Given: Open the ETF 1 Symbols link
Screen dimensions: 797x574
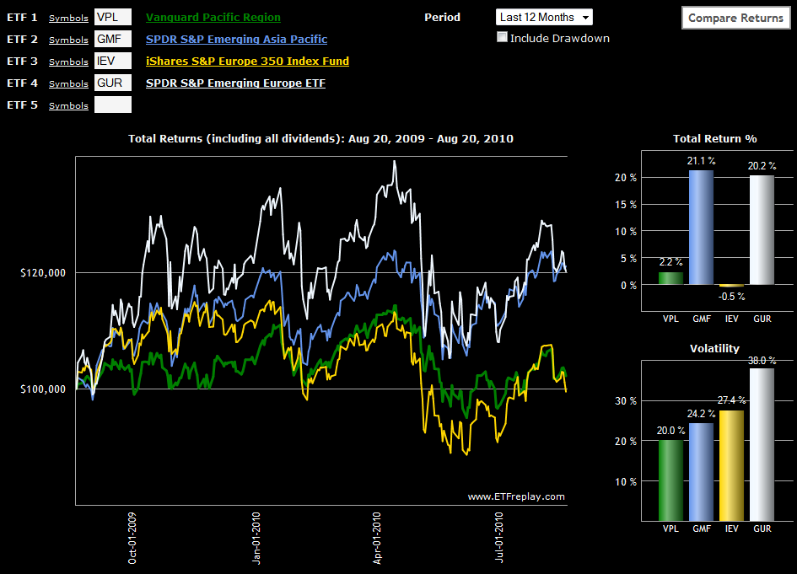Looking at the screenshot, I should [x=68, y=18].
